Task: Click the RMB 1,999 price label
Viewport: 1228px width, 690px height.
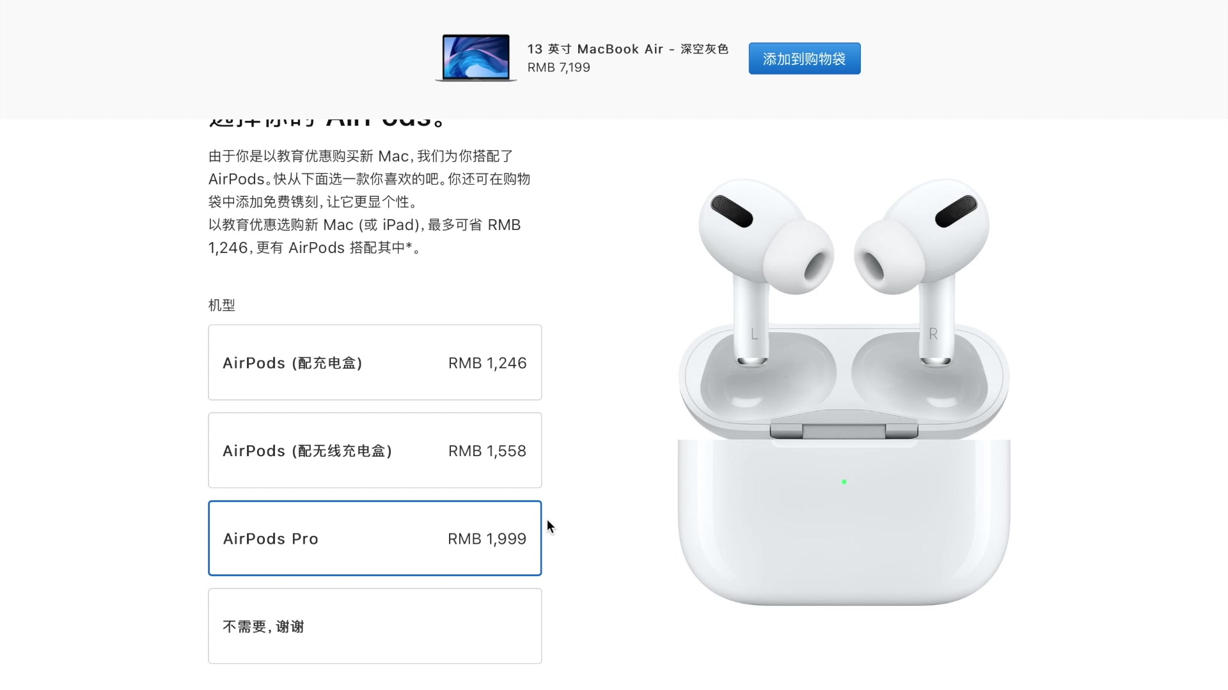Action: tap(487, 539)
